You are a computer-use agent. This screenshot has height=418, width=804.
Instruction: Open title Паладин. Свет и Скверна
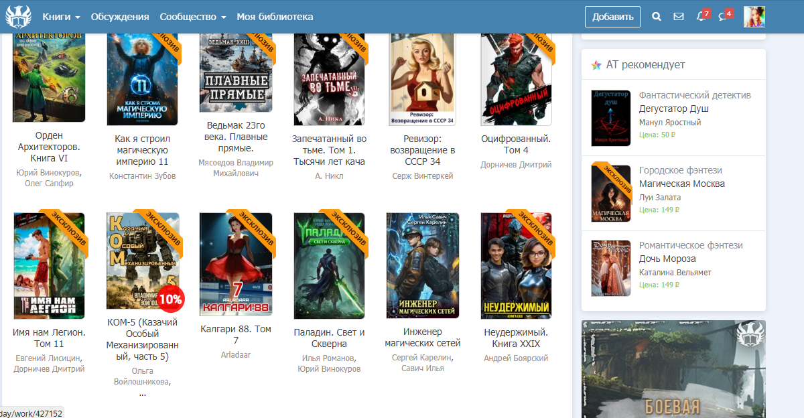point(330,338)
